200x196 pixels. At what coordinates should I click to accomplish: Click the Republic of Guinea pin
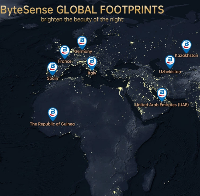[53, 114]
